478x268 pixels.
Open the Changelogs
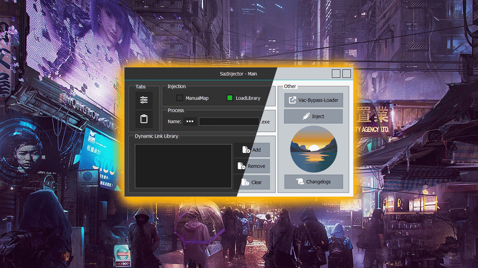313,181
